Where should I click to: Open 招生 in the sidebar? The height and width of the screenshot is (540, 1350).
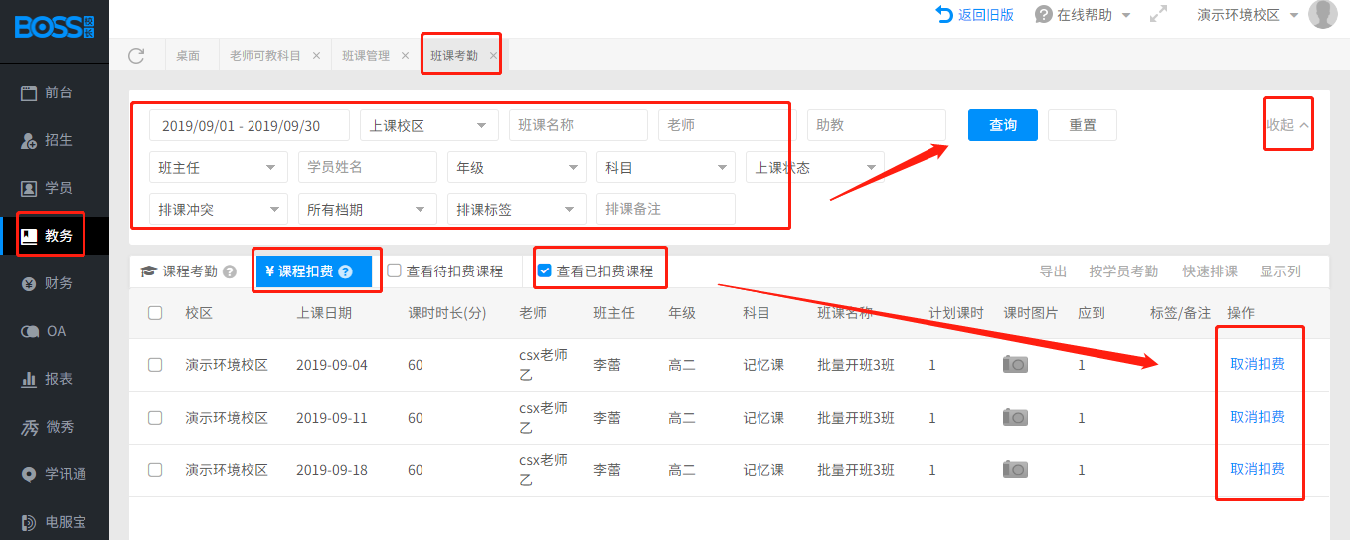click(30, 140)
